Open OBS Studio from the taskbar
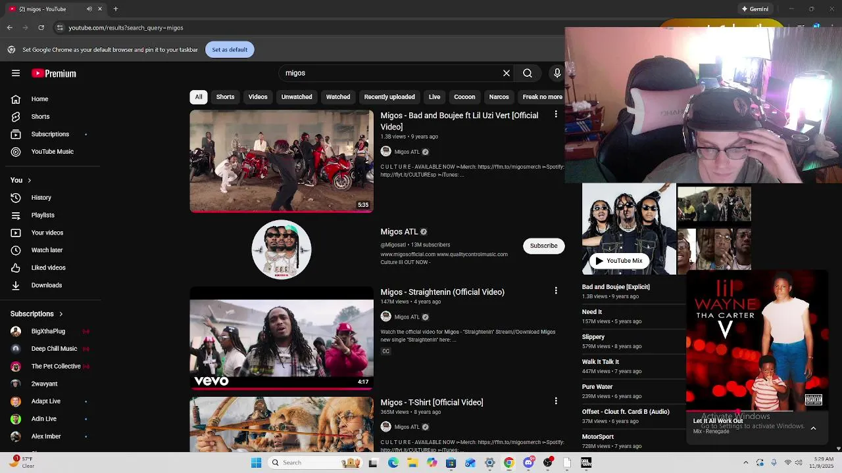This screenshot has width=842, height=473. [x=548, y=462]
